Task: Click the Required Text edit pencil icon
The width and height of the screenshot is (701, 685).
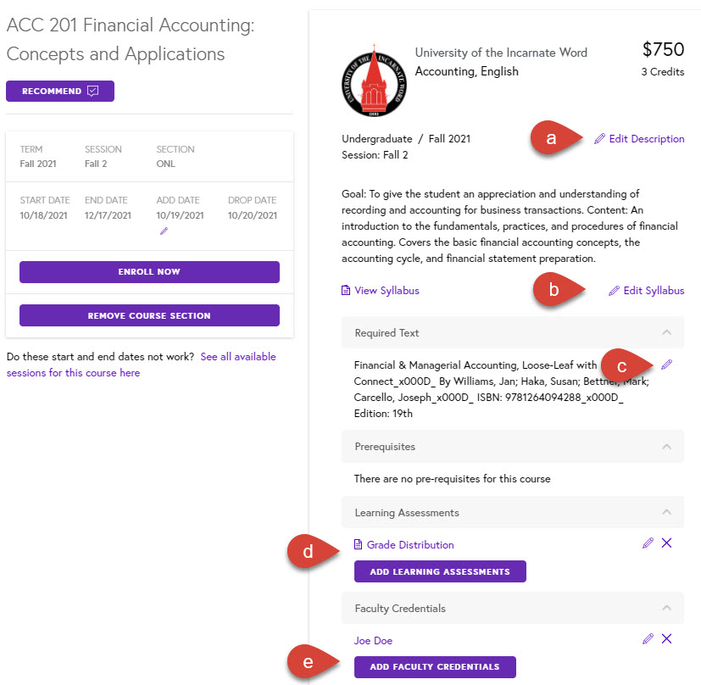Action: click(x=666, y=365)
